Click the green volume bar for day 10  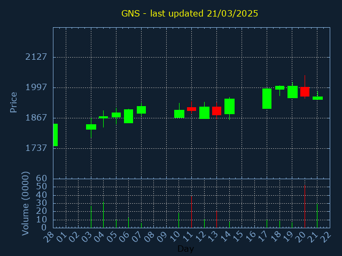(179, 220)
